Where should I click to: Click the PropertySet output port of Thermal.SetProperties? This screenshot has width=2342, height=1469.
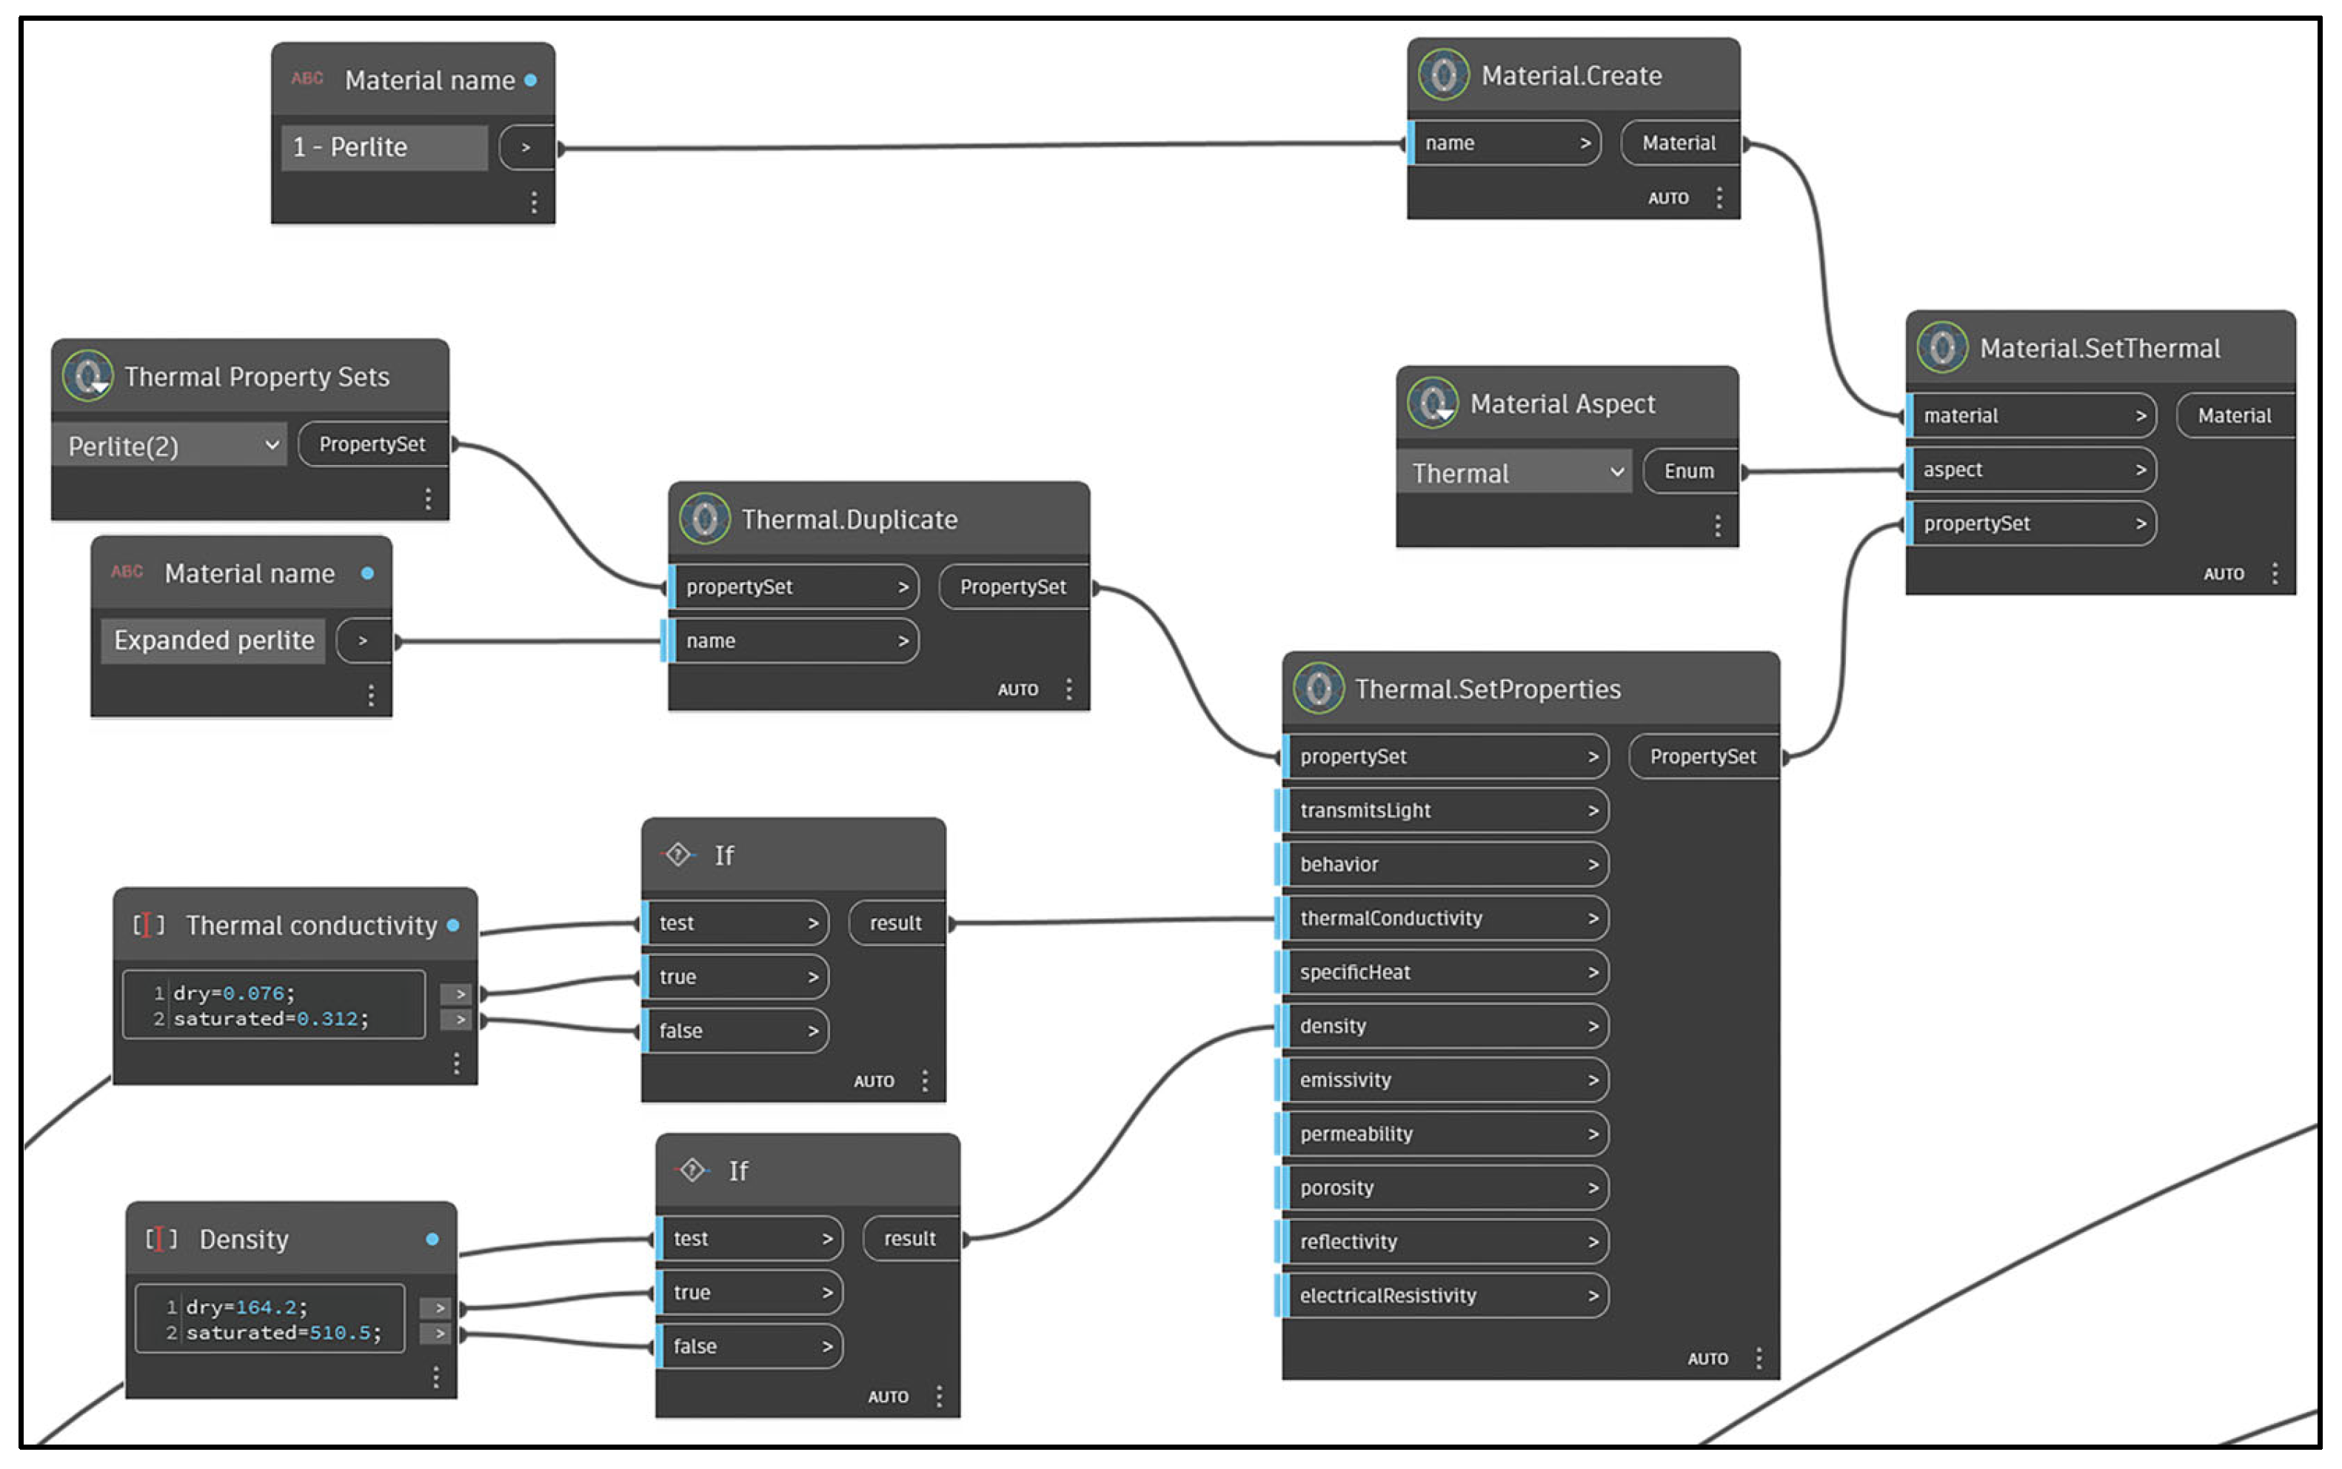pyautogui.click(x=1702, y=757)
